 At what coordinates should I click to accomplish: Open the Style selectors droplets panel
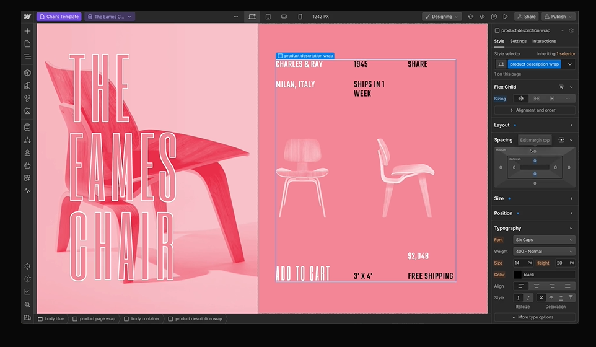(27, 98)
